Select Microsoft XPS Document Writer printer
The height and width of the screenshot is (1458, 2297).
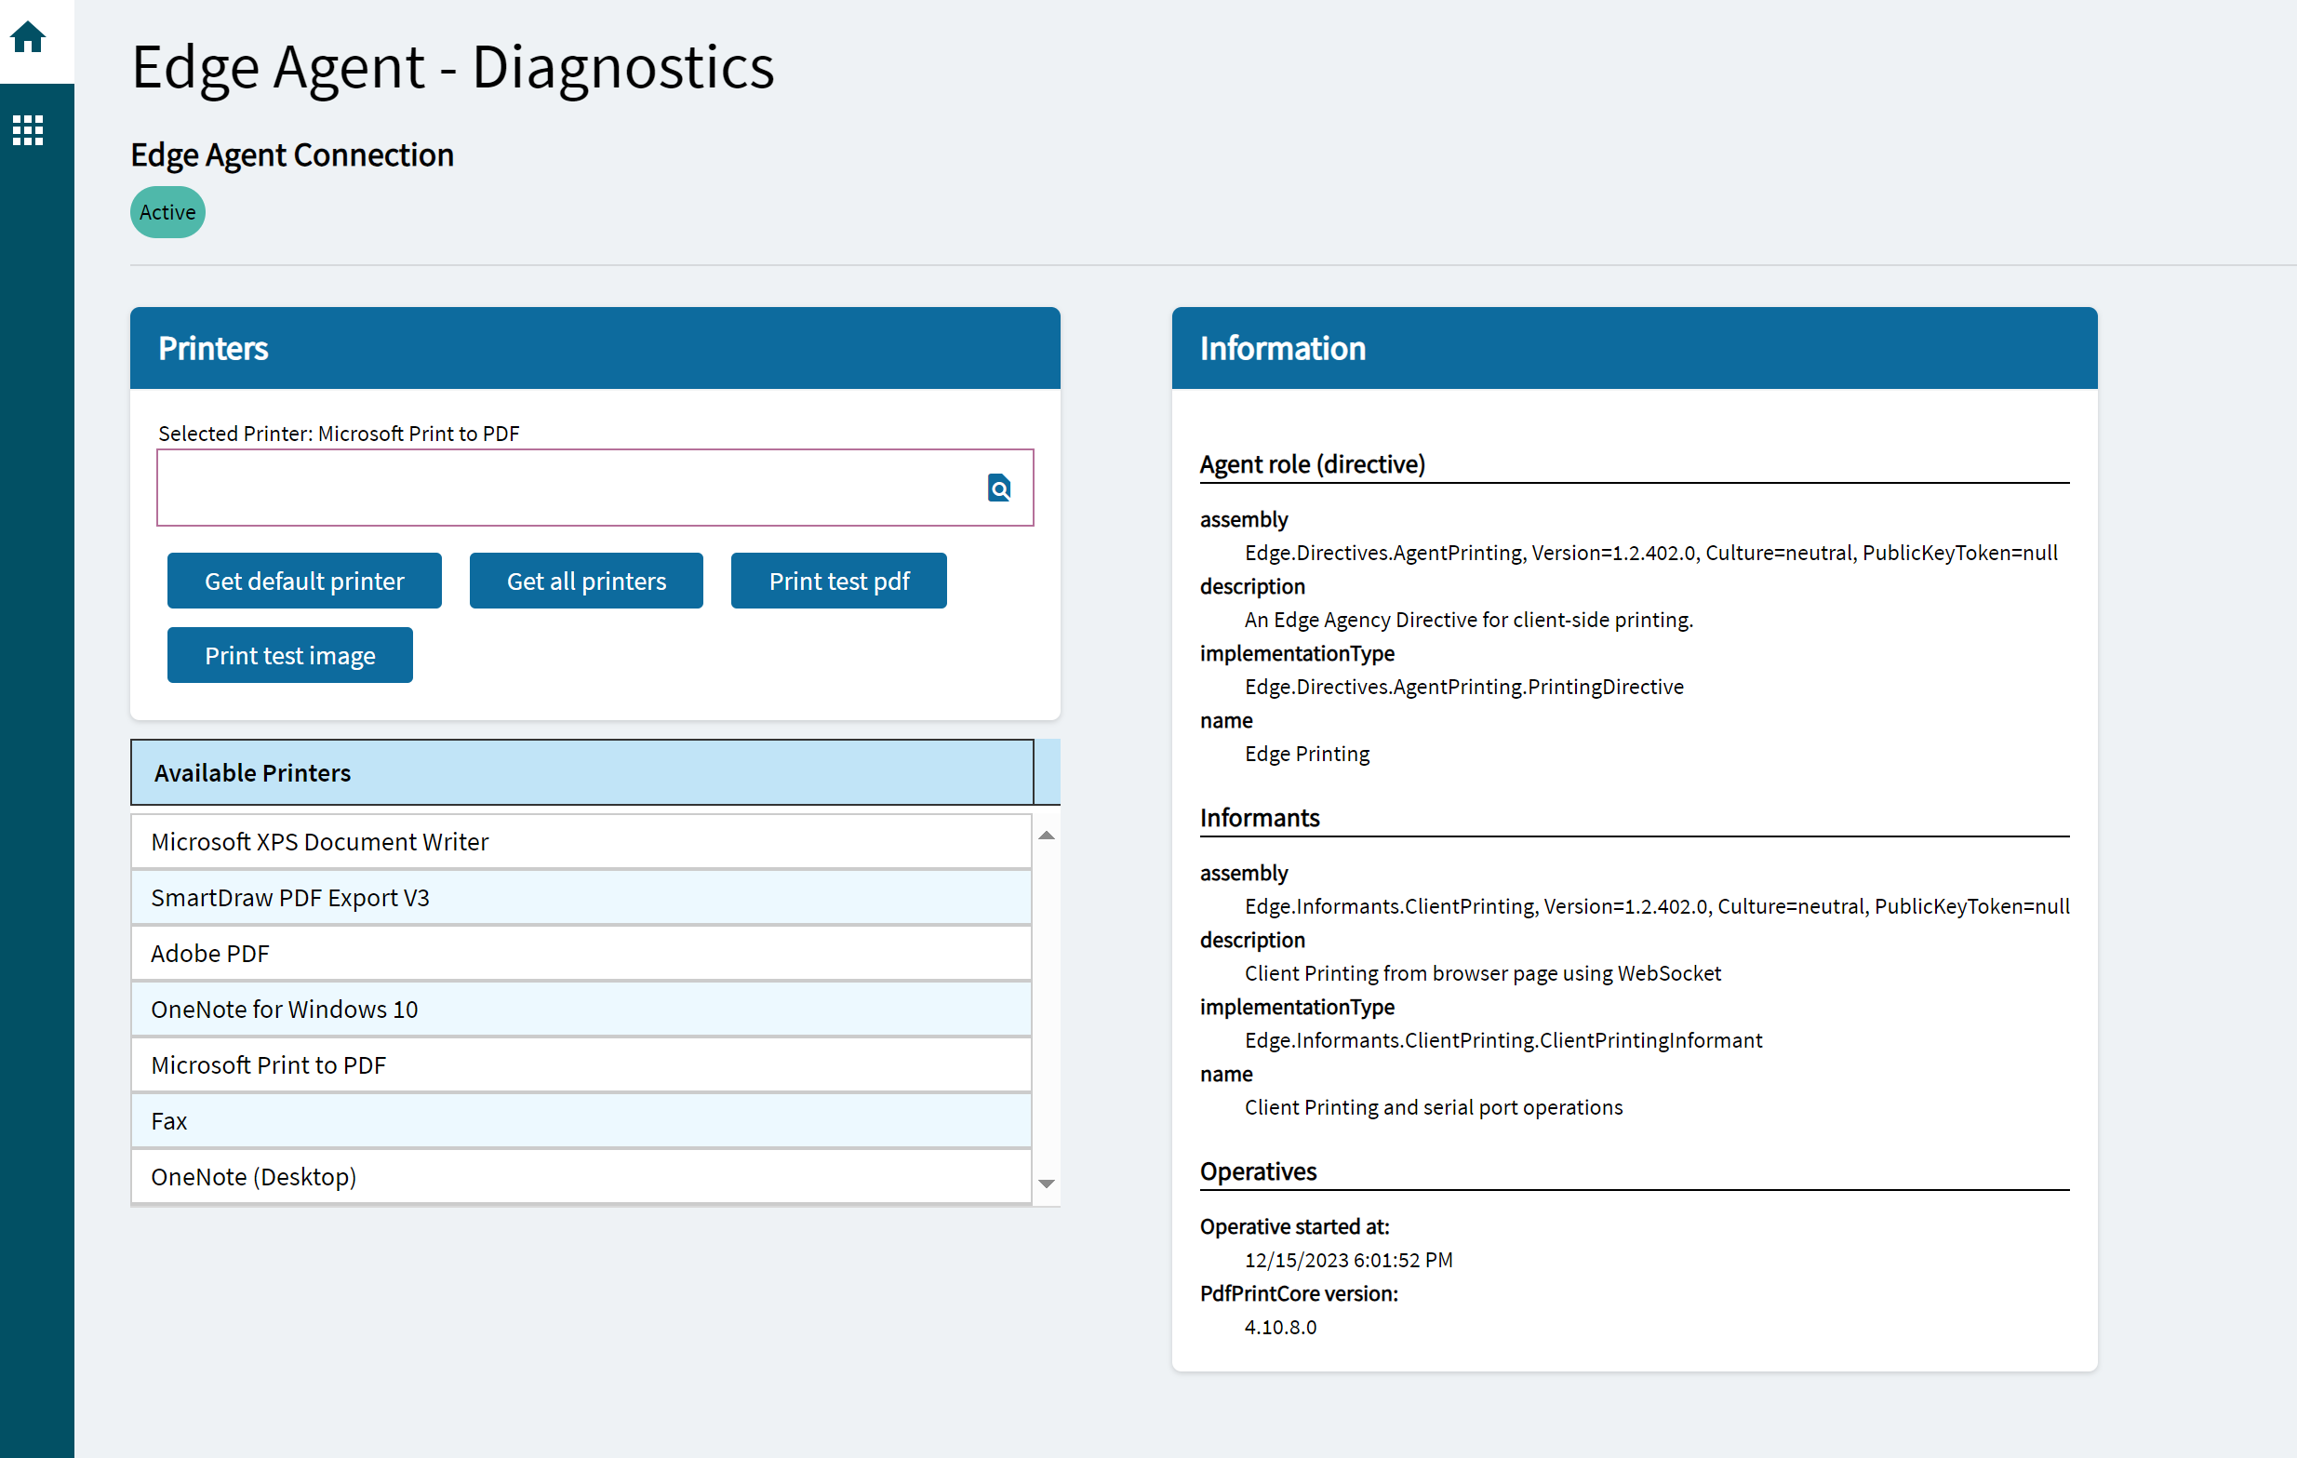tap(581, 843)
